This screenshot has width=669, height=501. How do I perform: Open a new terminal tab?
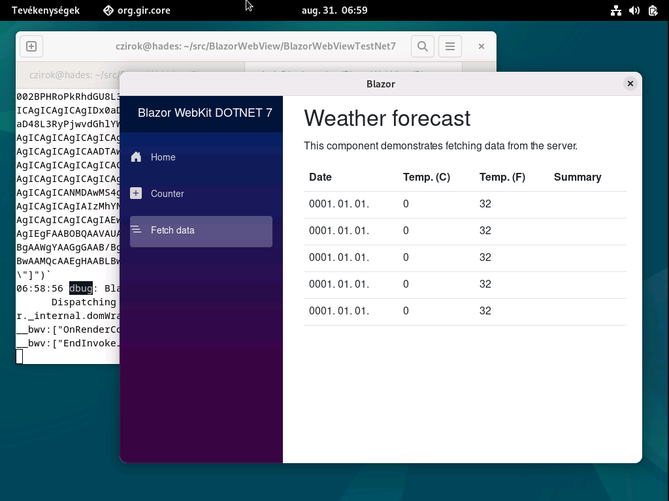tap(31, 46)
